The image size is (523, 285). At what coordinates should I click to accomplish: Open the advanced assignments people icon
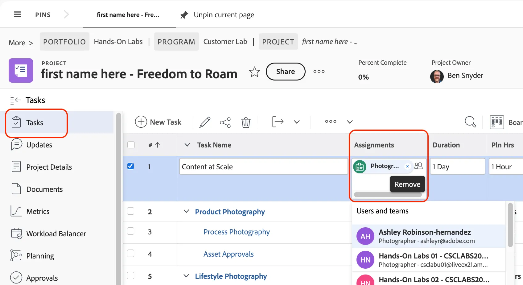418,166
